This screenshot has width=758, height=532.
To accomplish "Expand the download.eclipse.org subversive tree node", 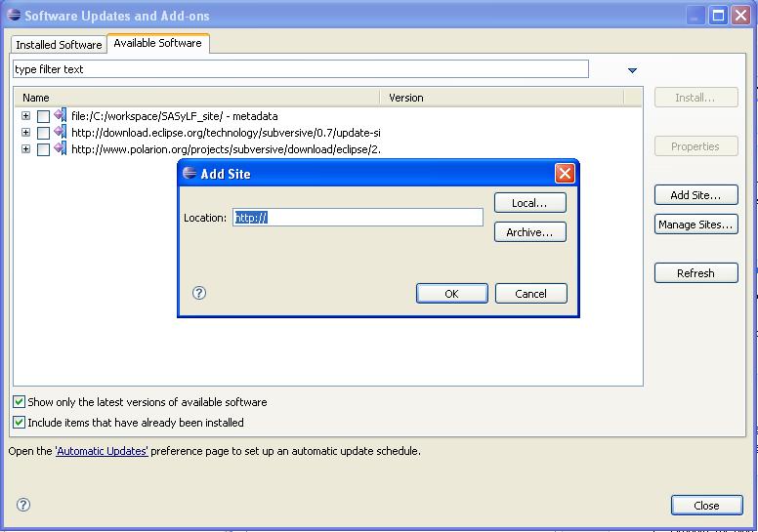I will click(x=26, y=133).
